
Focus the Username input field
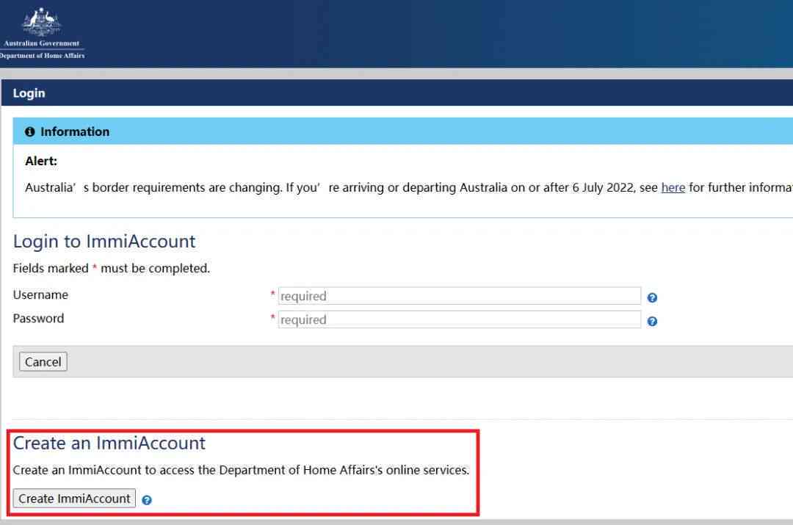[x=459, y=296]
